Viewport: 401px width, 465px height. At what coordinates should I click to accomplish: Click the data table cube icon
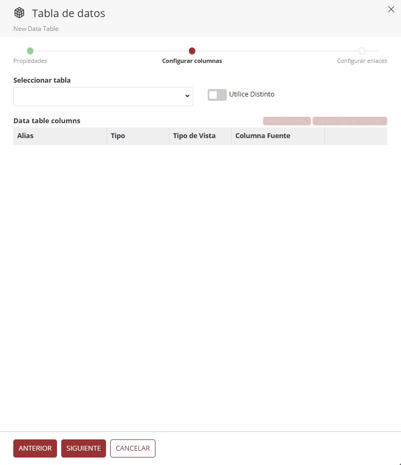19,13
